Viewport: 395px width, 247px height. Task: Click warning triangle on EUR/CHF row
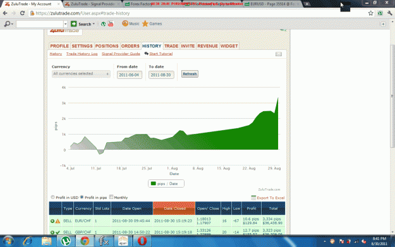(x=58, y=221)
